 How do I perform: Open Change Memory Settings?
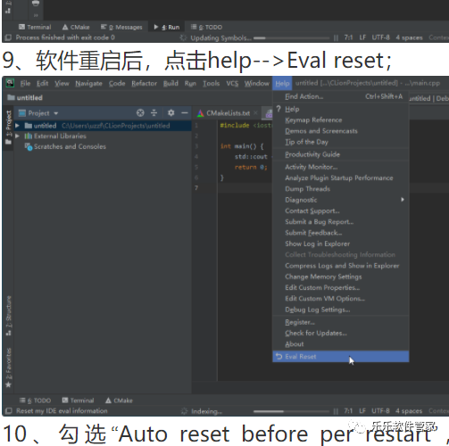(x=341, y=277)
